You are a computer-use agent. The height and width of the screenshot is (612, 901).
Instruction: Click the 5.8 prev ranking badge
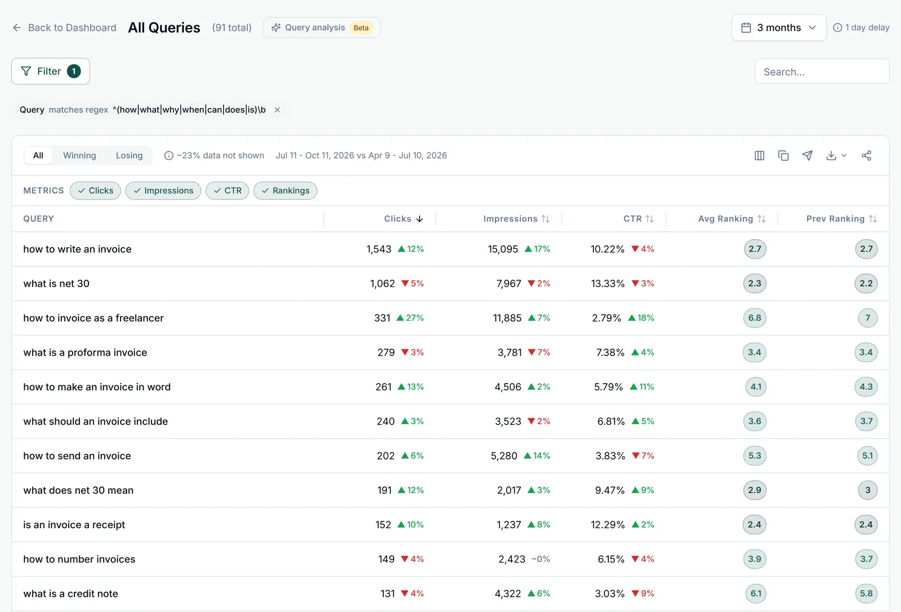866,593
